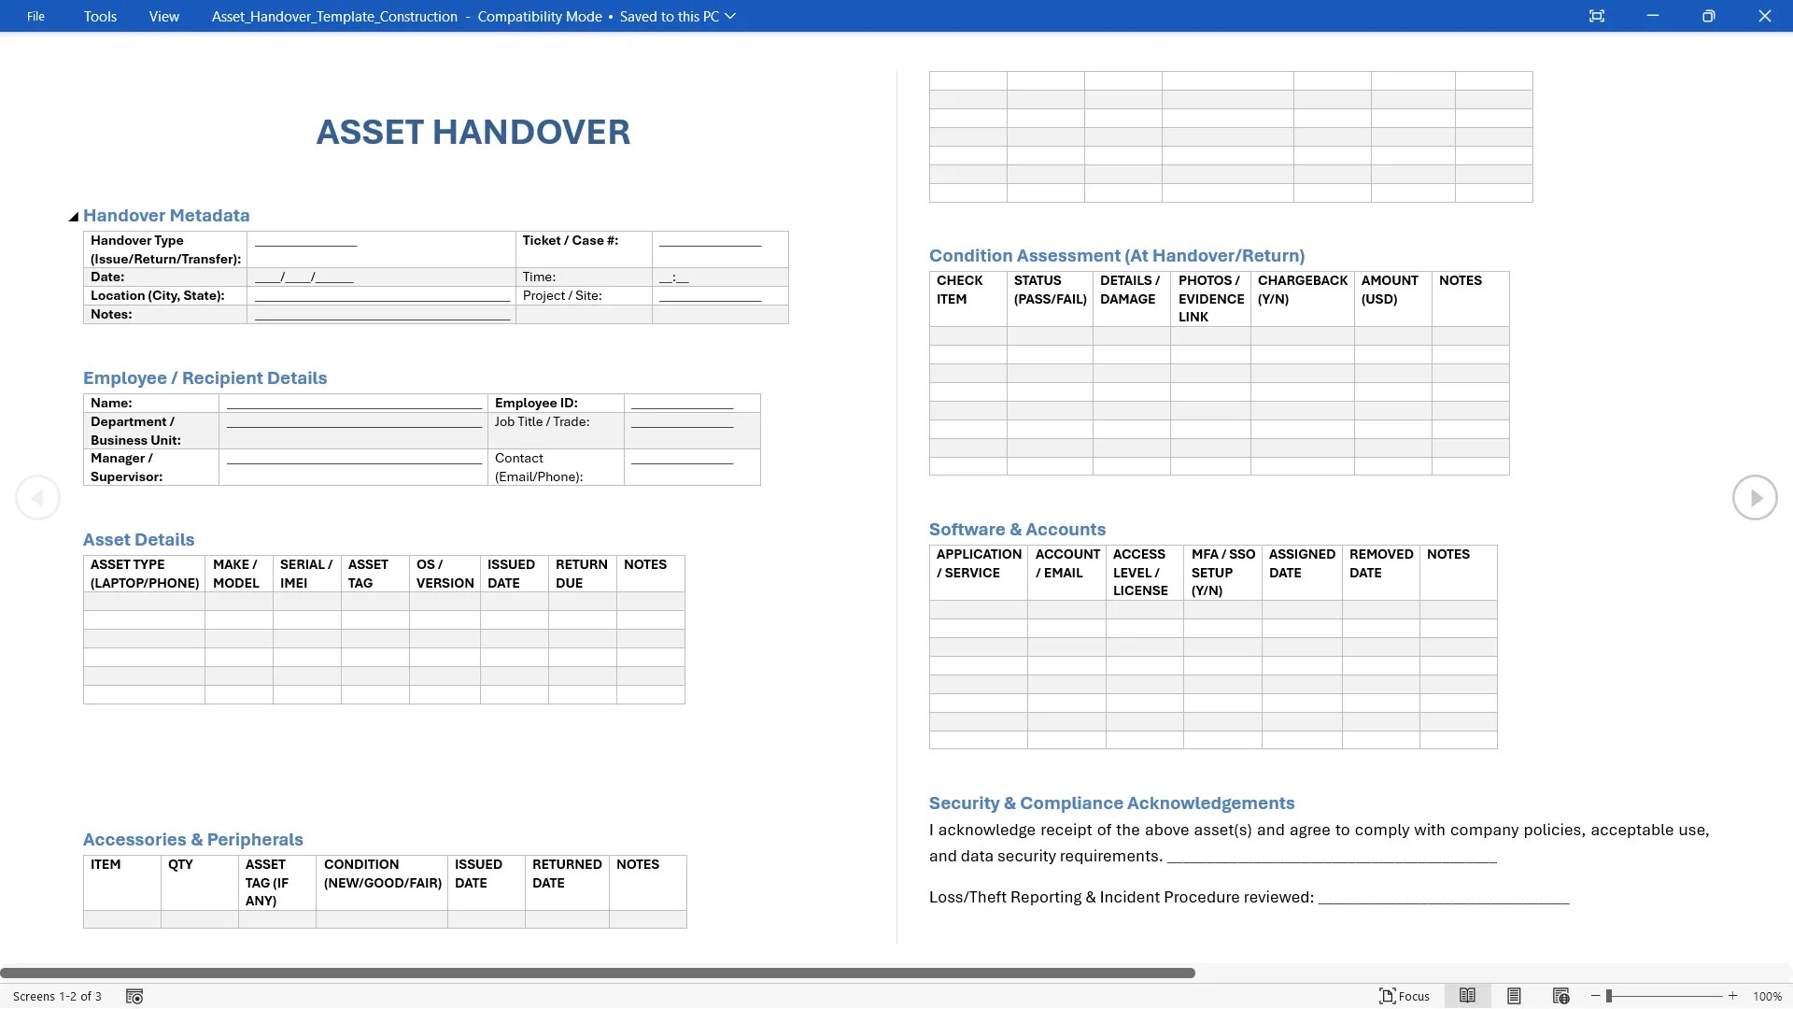
Task: Open the View menu
Action: tap(163, 16)
